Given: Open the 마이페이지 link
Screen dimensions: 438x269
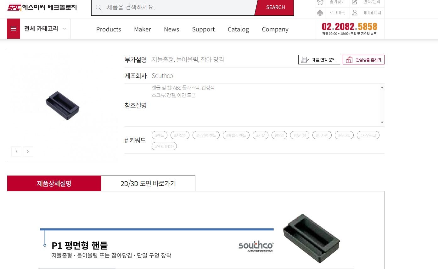Looking at the screenshot, I should pyautogui.click(x=372, y=13).
